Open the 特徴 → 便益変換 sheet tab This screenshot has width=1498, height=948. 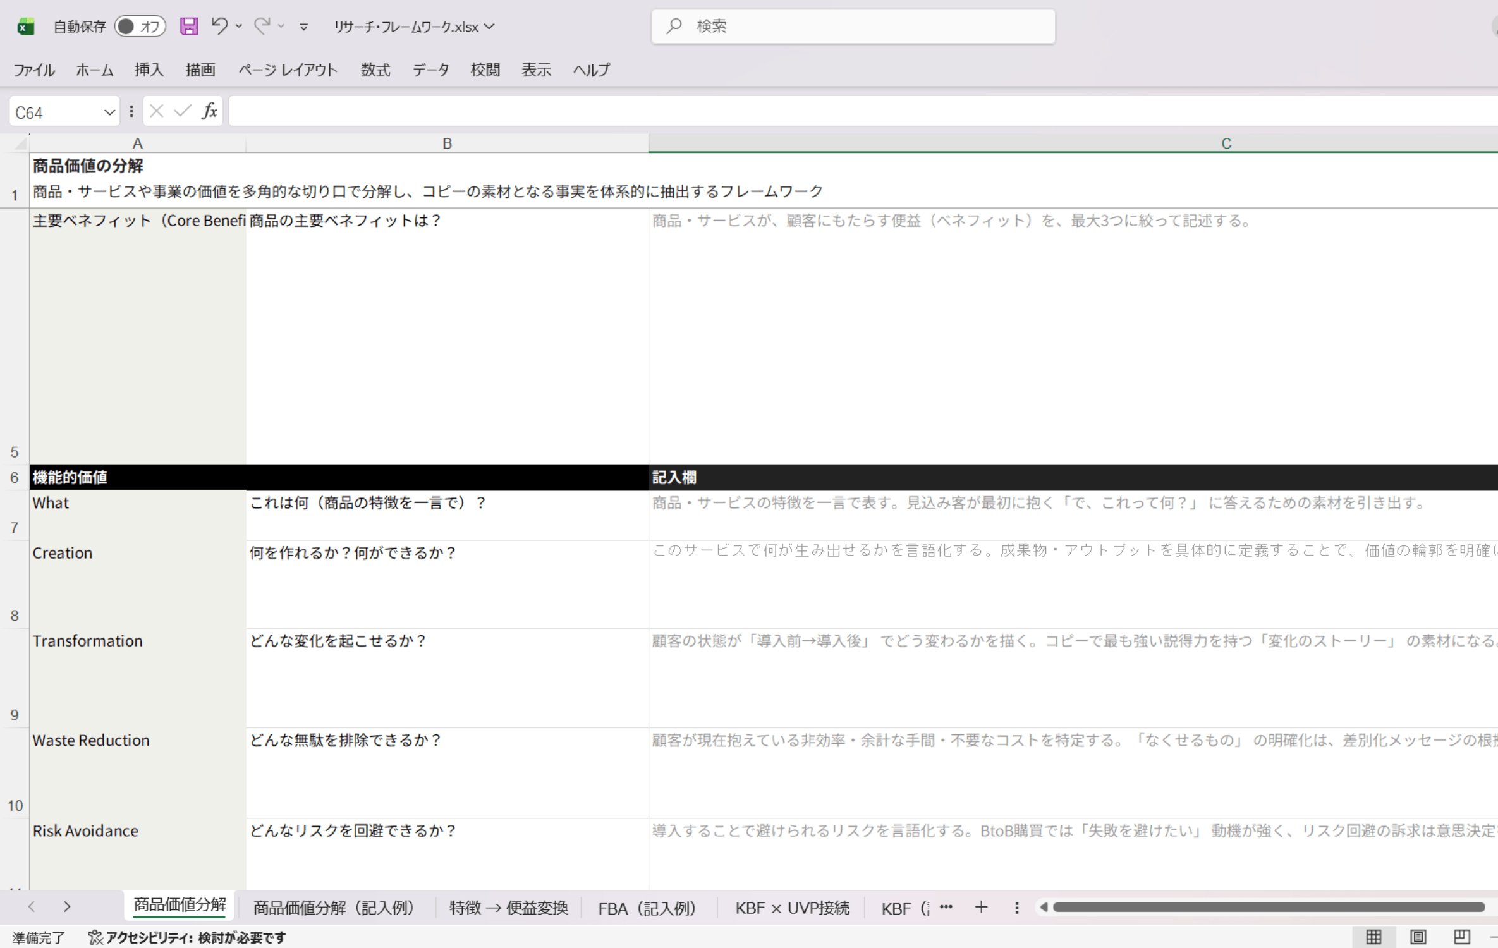pos(508,908)
